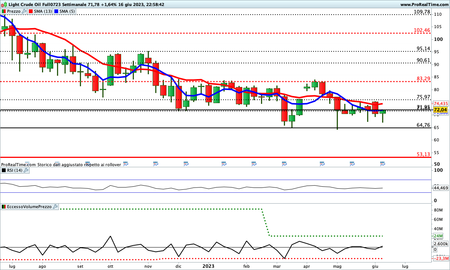Screen dimensions: 450x270
Task: Click the 44,469 RSI value tag
Action: coord(441,188)
